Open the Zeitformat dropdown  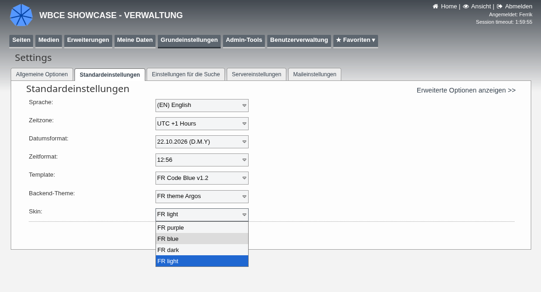[x=202, y=160]
